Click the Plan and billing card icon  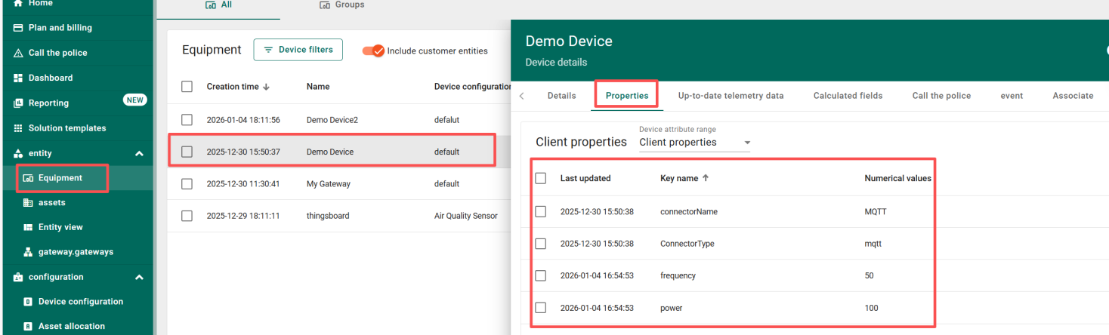[18, 28]
